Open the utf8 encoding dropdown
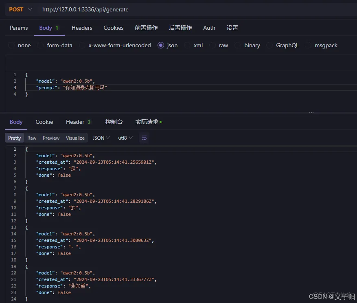The height and width of the screenshot is (303, 357). 125,138
